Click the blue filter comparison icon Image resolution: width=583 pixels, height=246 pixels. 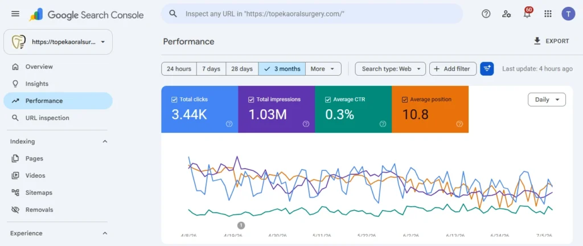[487, 69]
